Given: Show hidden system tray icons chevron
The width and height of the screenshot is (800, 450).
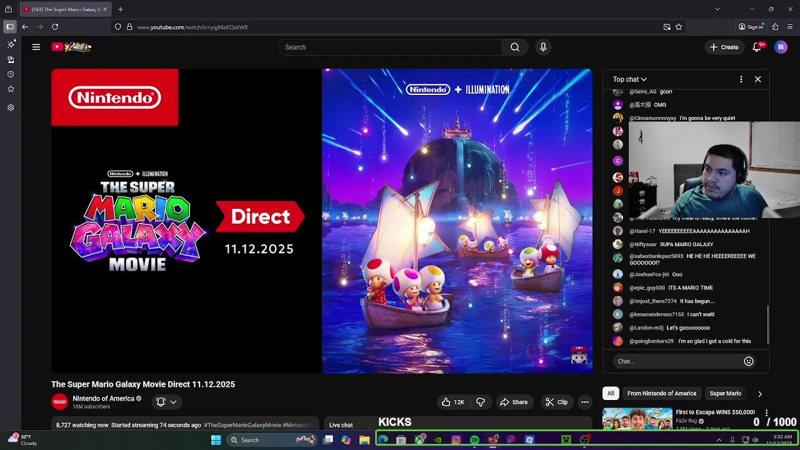Looking at the screenshot, I should coord(719,440).
